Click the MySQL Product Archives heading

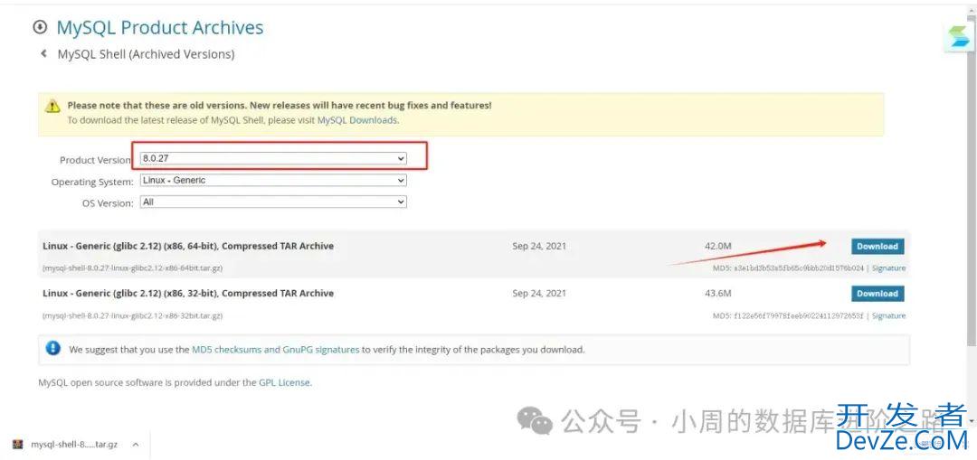coord(160,27)
